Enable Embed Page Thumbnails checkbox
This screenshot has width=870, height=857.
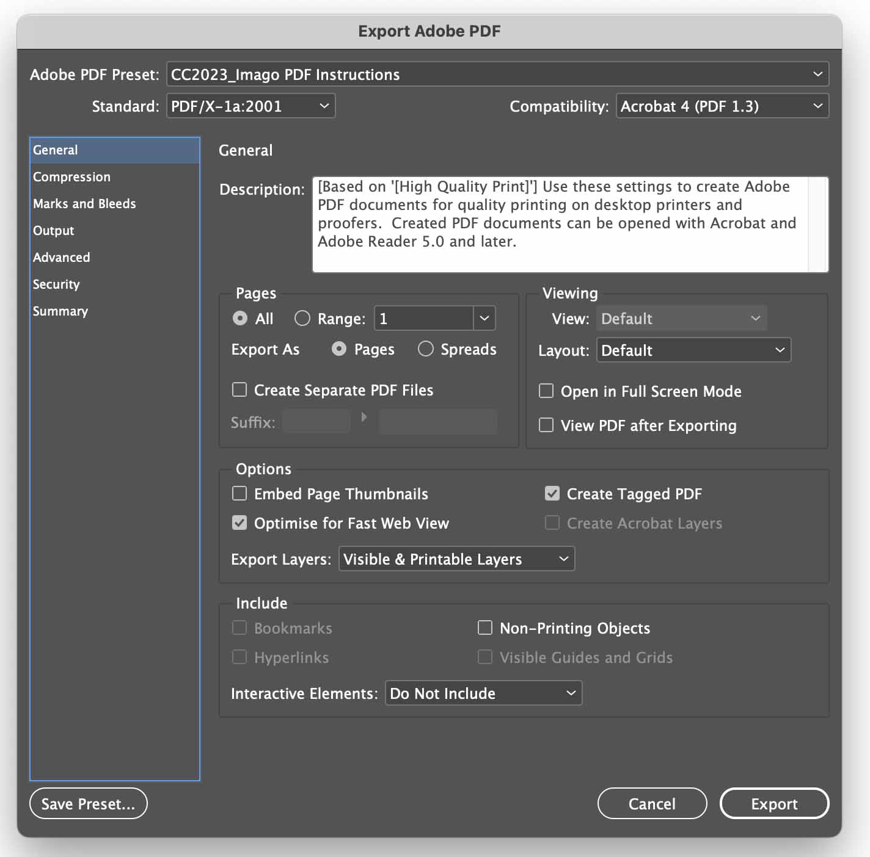click(x=239, y=494)
